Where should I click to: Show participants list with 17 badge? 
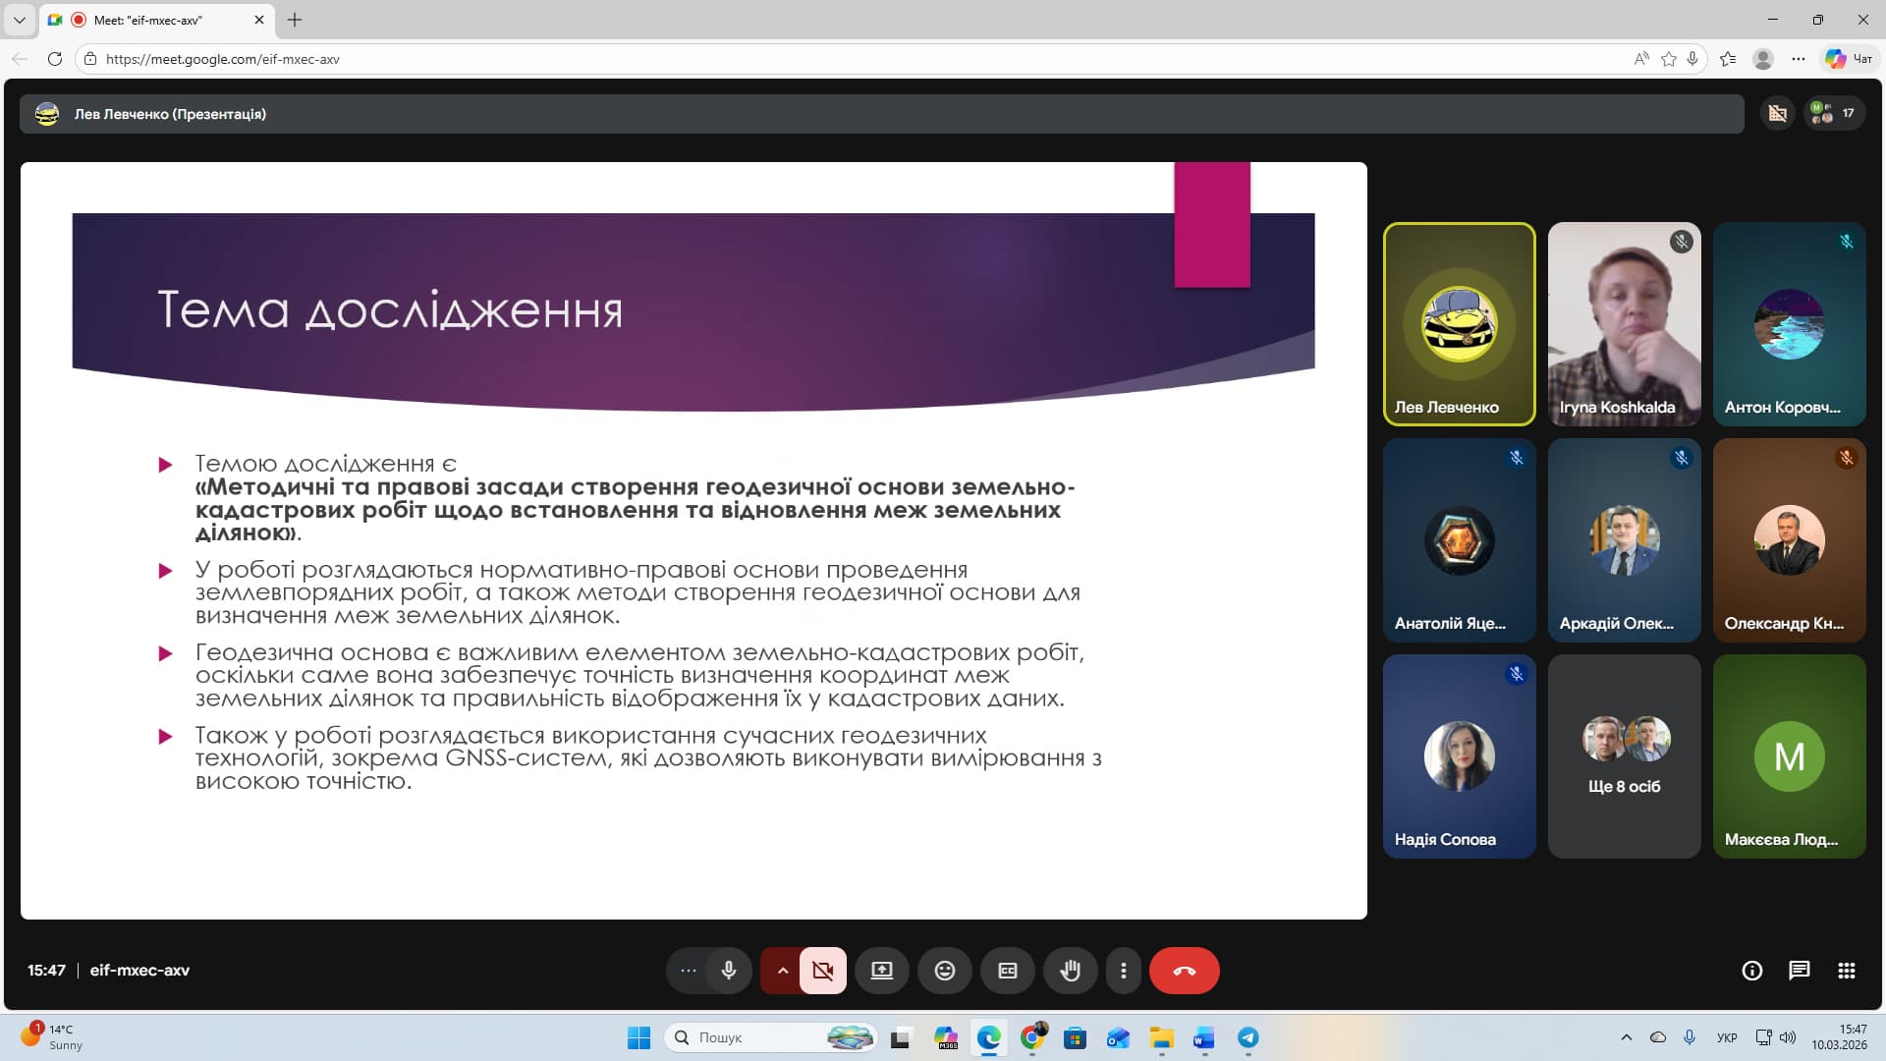tap(1833, 113)
